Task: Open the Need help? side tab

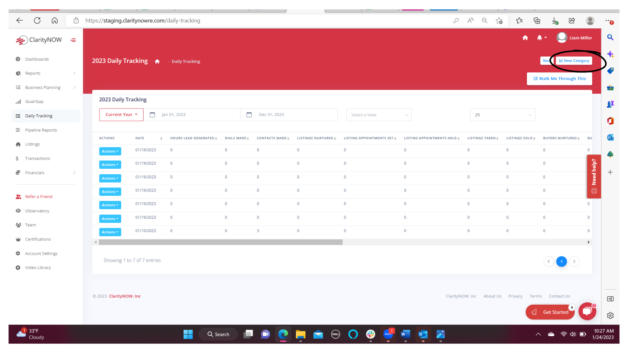Action: click(x=594, y=176)
